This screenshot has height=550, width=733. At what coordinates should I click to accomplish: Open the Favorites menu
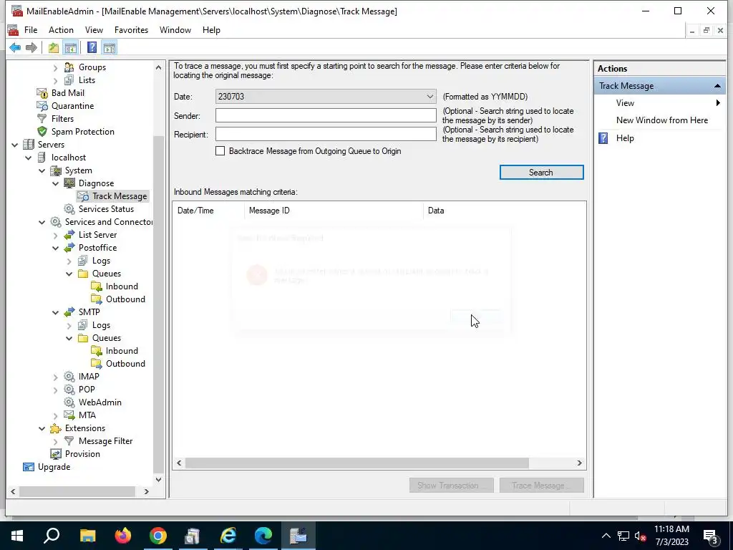click(x=132, y=30)
